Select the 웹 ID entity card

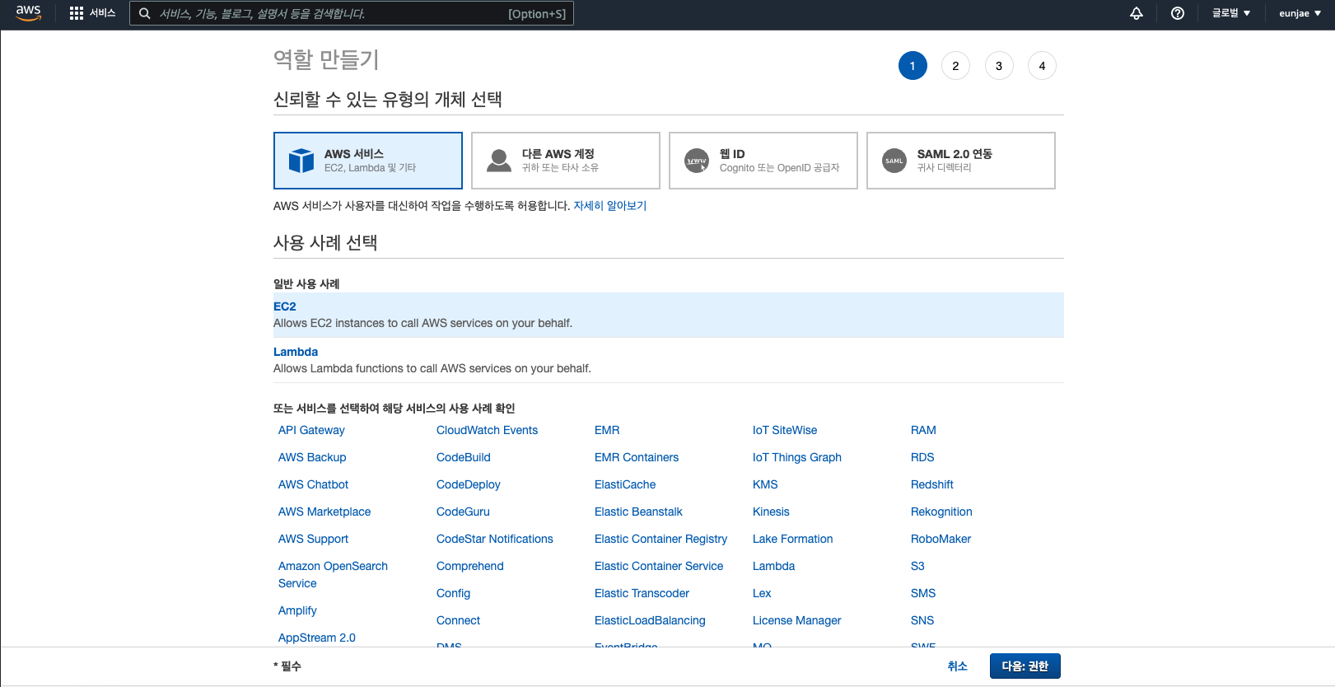763,161
